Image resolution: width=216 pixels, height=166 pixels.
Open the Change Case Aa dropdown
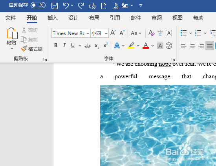pyautogui.click(x=136, y=33)
